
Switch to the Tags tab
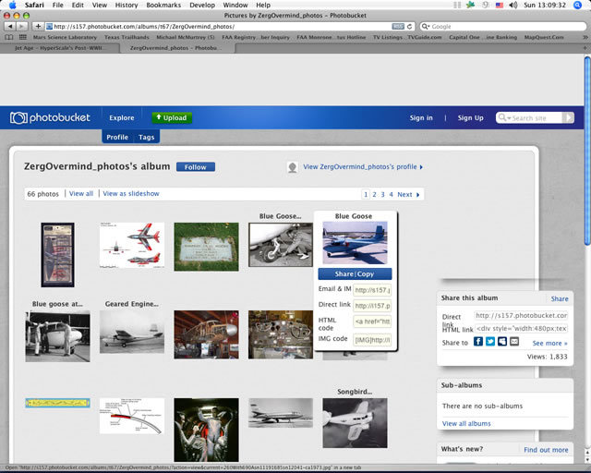point(147,137)
